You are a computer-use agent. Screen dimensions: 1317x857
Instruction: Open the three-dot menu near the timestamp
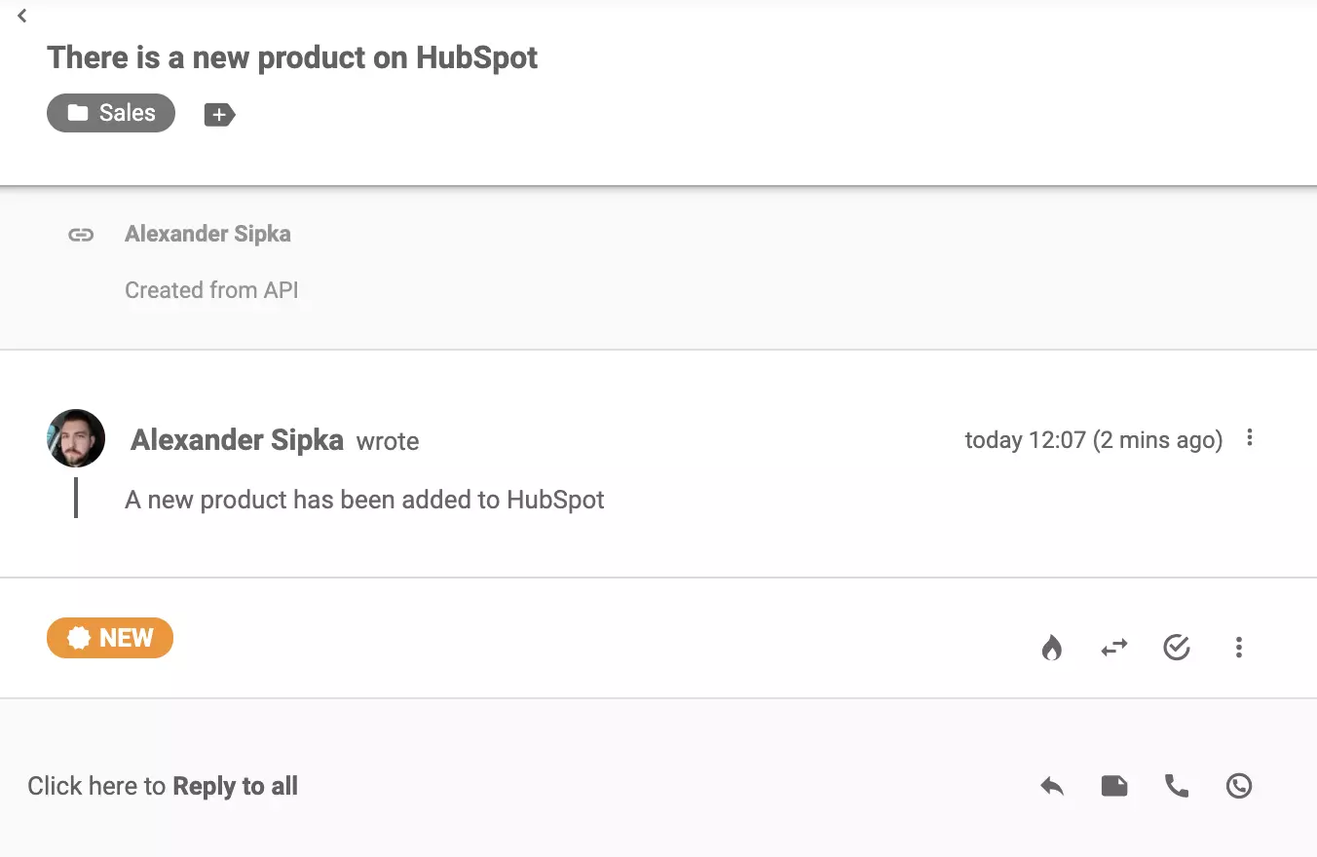coord(1250,438)
